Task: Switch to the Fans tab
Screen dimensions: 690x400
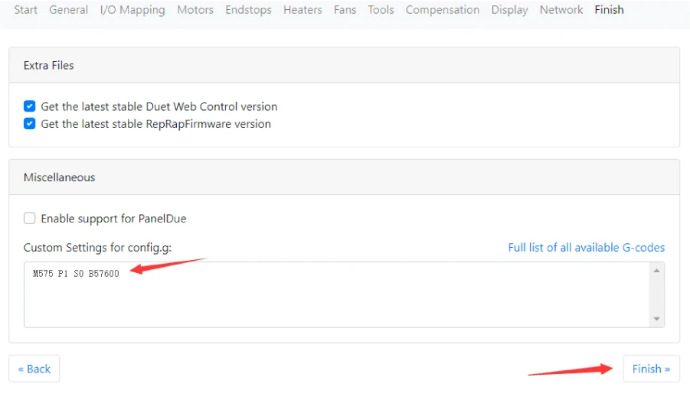Action: coord(345,10)
